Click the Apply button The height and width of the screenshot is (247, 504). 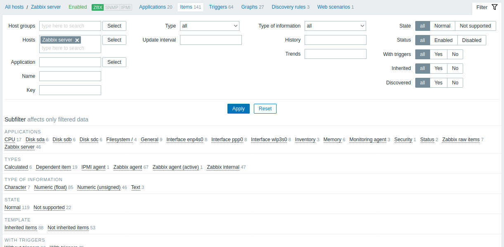(239, 109)
